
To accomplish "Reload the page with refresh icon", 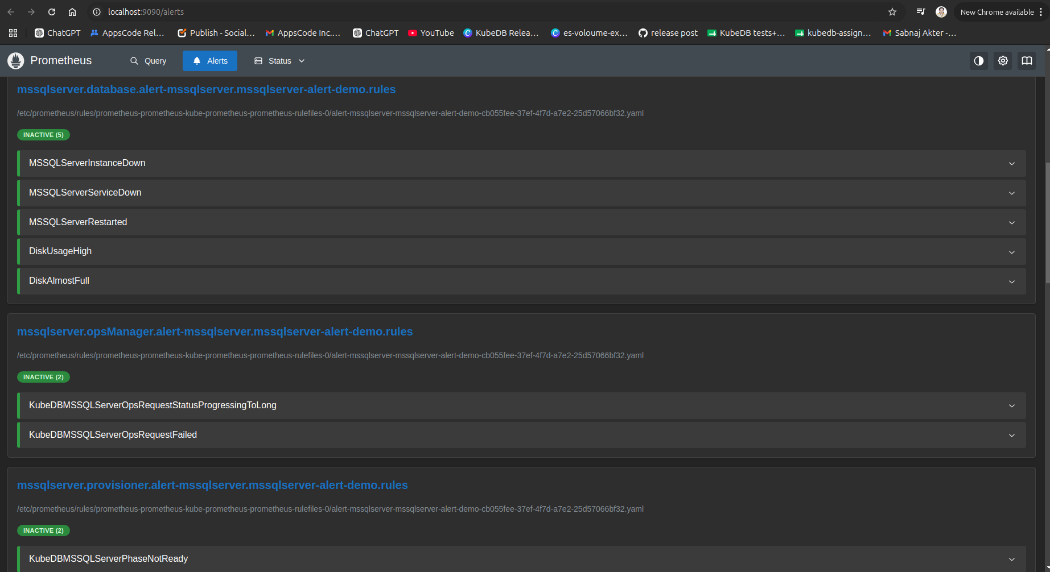I will pos(52,12).
